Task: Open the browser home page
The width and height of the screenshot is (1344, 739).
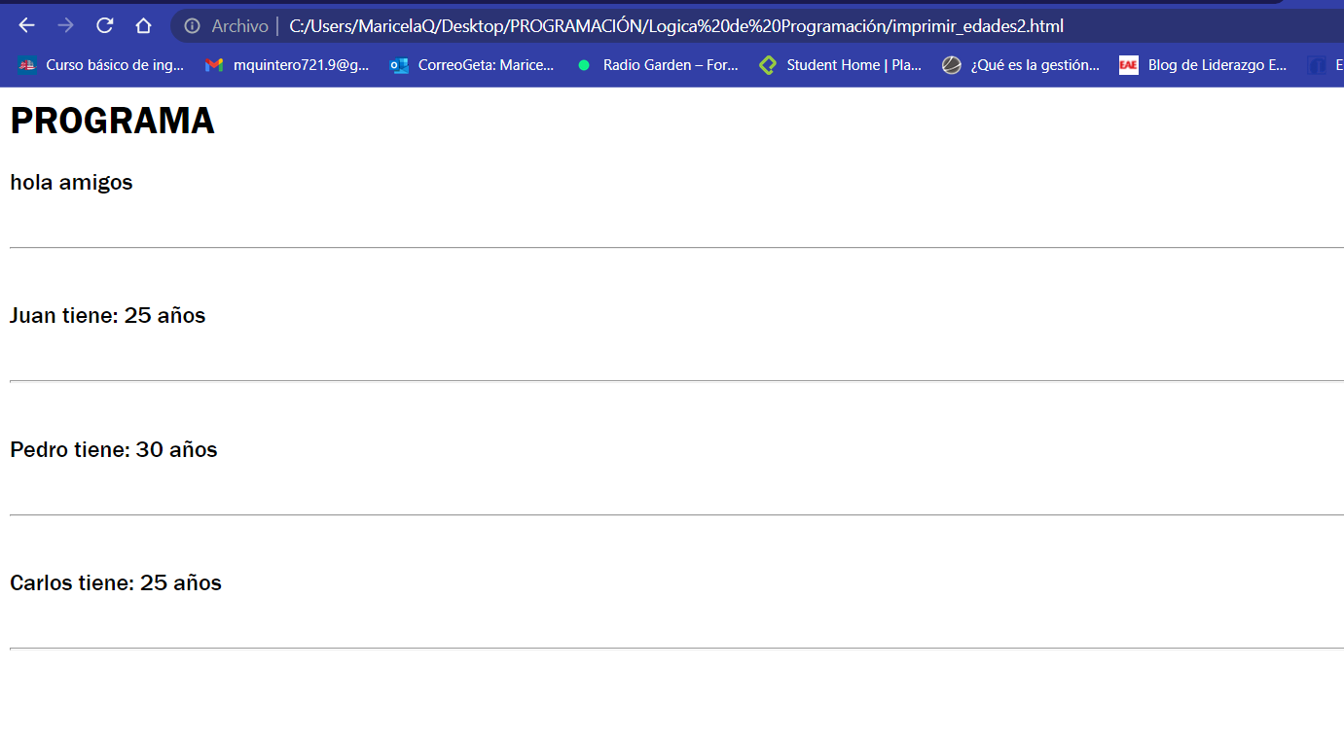Action: tap(143, 25)
